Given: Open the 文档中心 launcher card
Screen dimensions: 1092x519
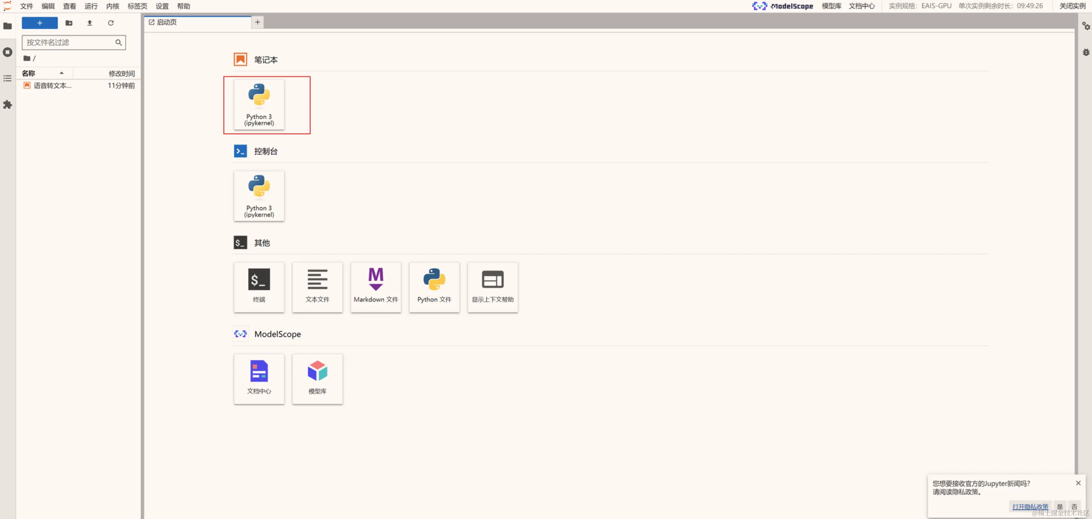Looking at the screenshot, I should point(259,379).
